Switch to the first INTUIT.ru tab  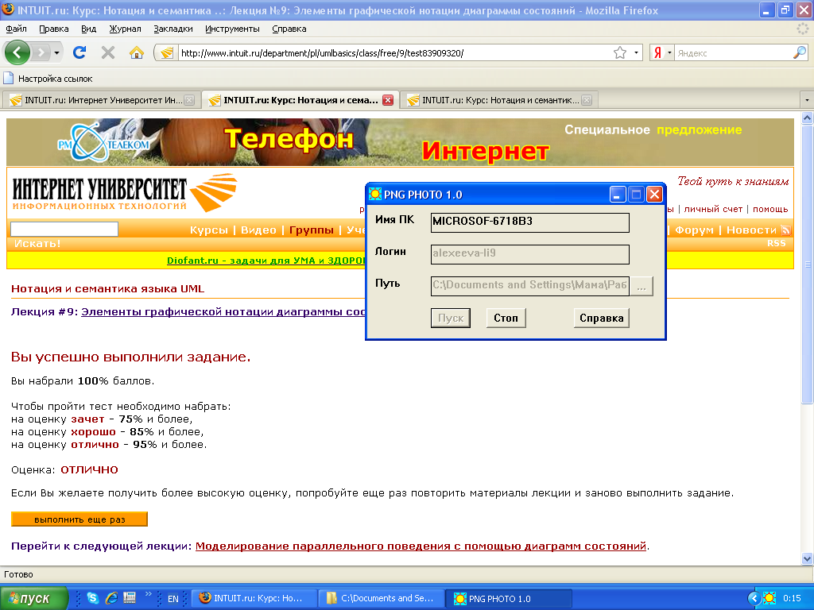(x=102, y=99)
